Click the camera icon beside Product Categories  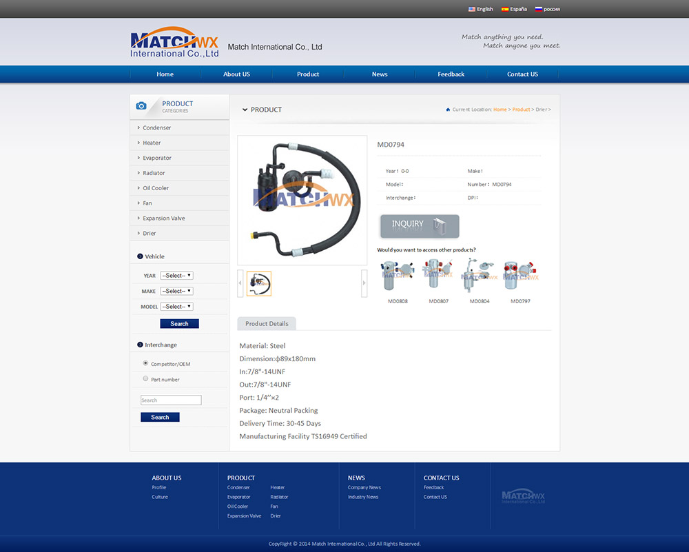(x=141, y=106)
